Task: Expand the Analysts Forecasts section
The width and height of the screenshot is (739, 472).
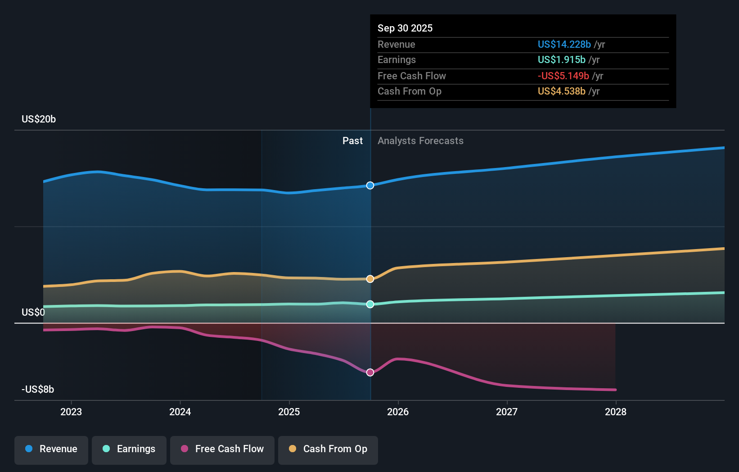Action: (420, 141)
